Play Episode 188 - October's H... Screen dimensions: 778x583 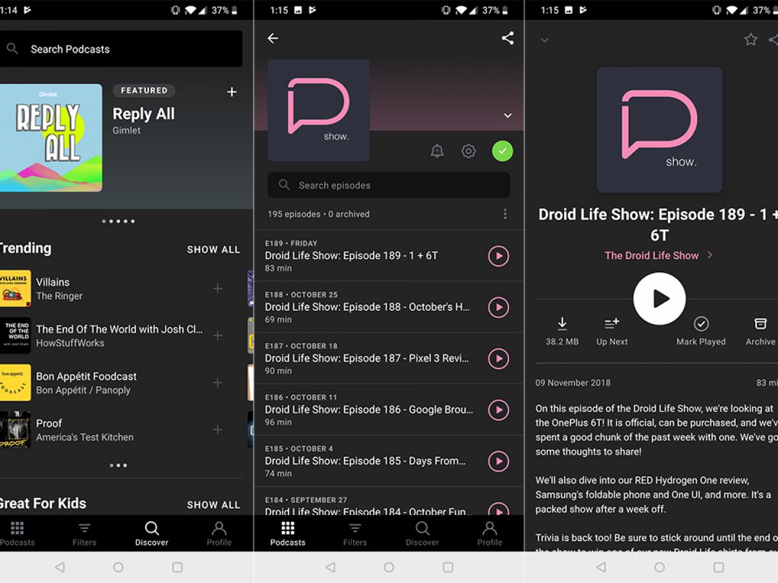coord(499,307)
